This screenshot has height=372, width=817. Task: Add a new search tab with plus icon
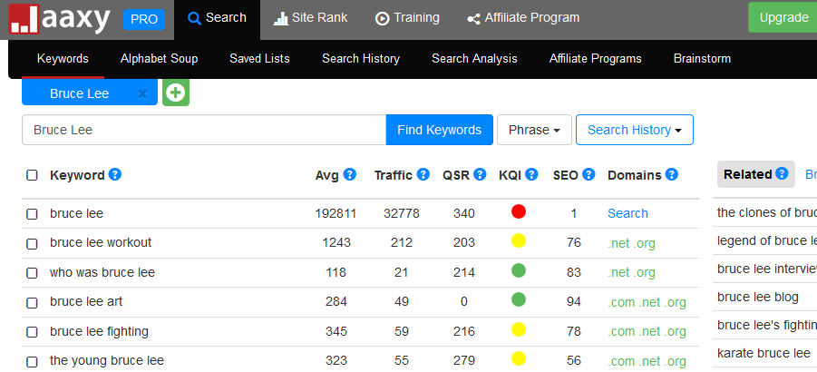pos(176,93)
